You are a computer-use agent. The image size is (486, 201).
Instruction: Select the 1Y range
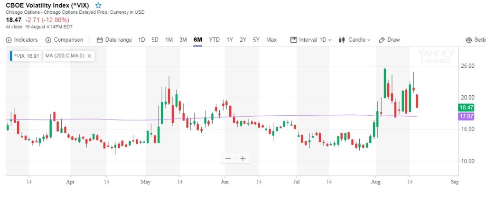(230, 40)
